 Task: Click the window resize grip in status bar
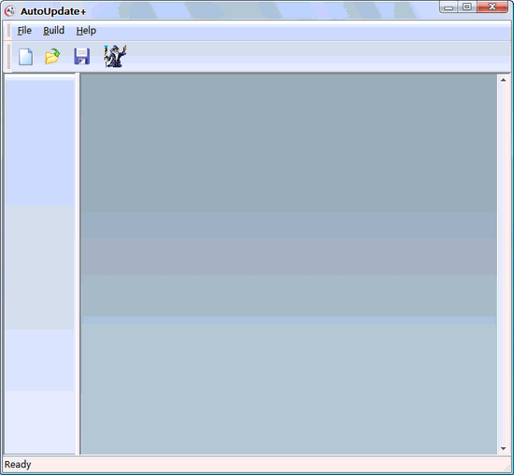[507, 468]
